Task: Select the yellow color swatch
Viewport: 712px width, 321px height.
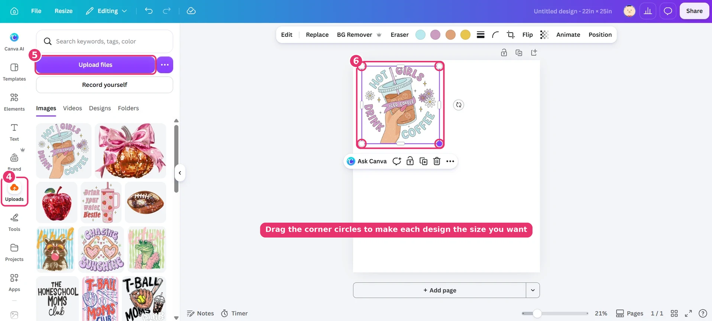Action: pos(465,35)
